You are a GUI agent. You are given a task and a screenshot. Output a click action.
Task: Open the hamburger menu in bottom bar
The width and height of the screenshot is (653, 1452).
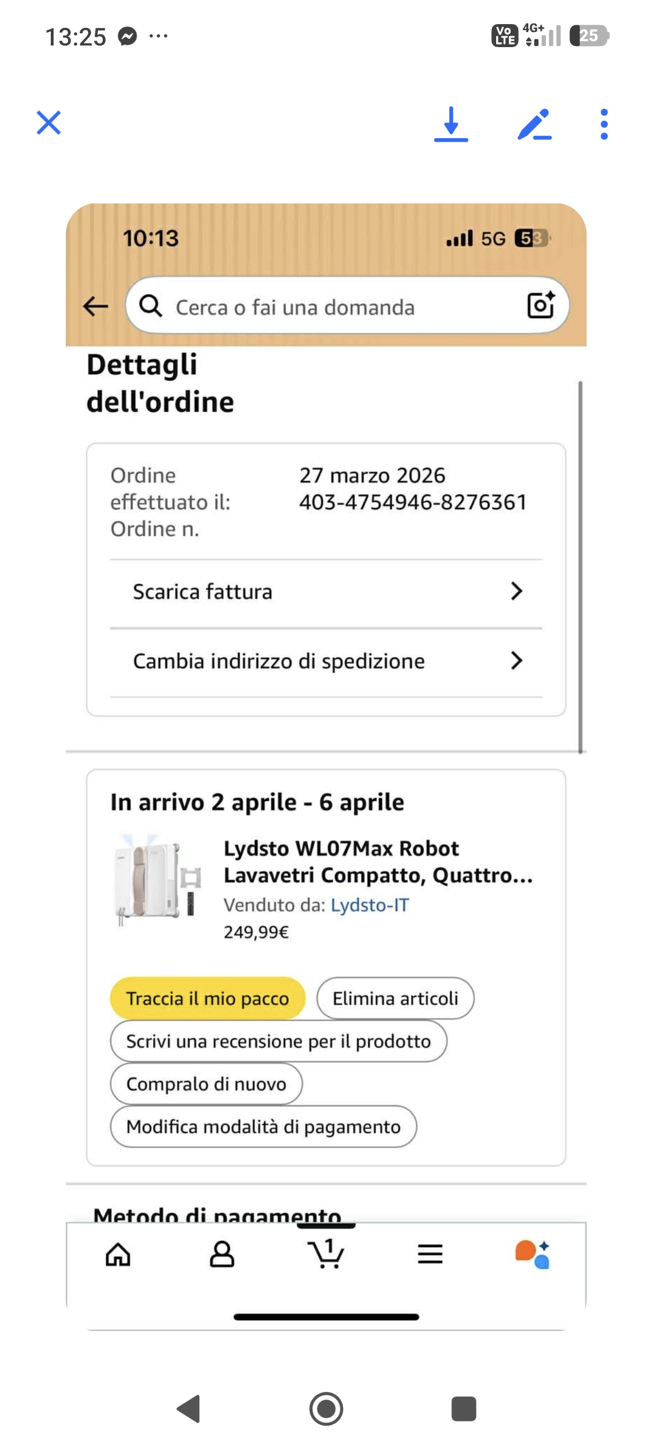[x=430, y=1255]
